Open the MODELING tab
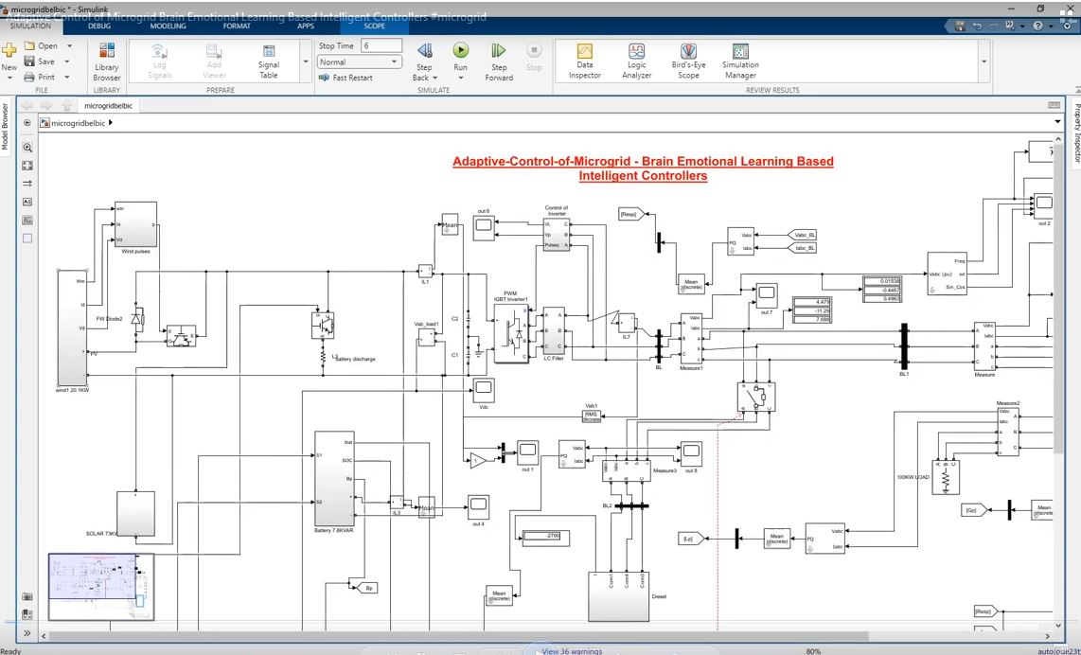This screenshot has height=655, width=1081. pos(168,27)
